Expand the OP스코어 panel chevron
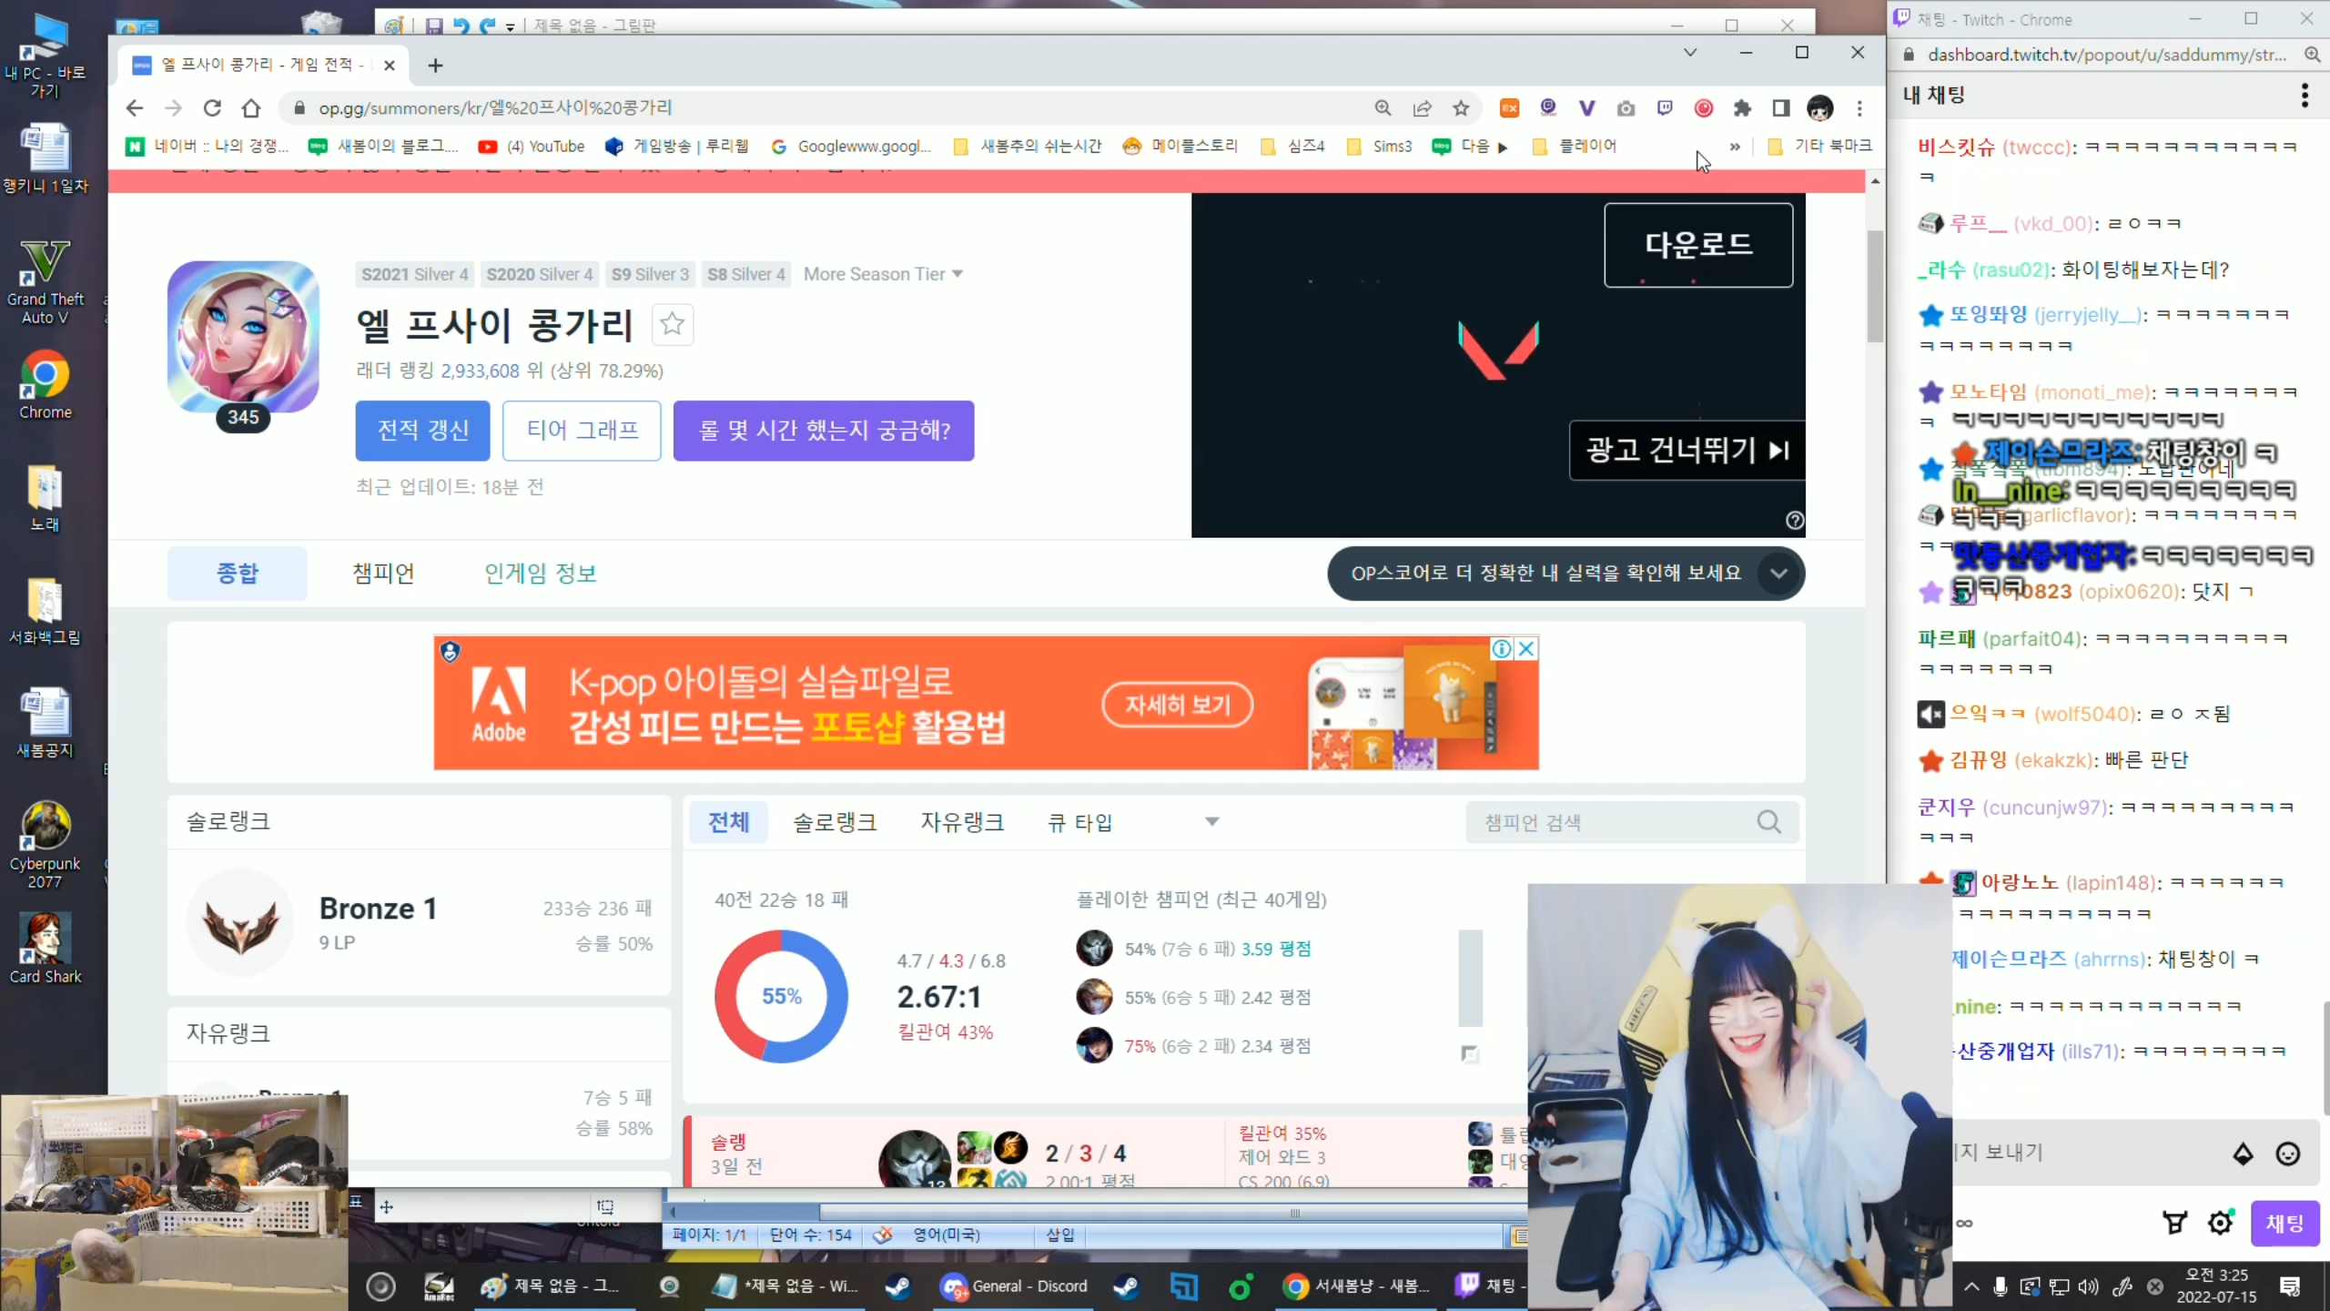This screenshot has height=1311, width=2330. (x=1778, y=573)
